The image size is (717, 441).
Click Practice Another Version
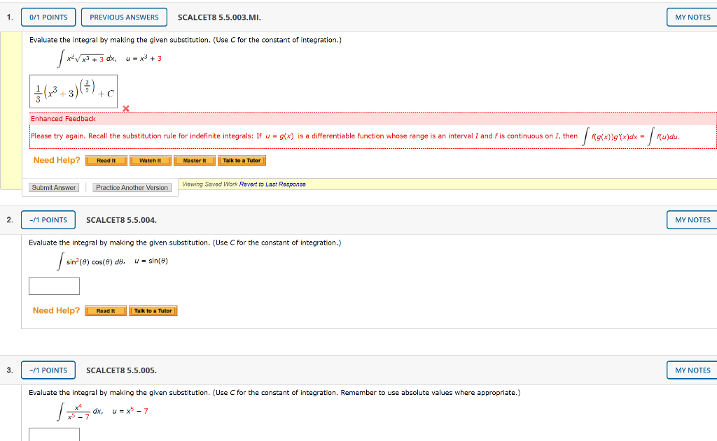[x=132, y=187]
